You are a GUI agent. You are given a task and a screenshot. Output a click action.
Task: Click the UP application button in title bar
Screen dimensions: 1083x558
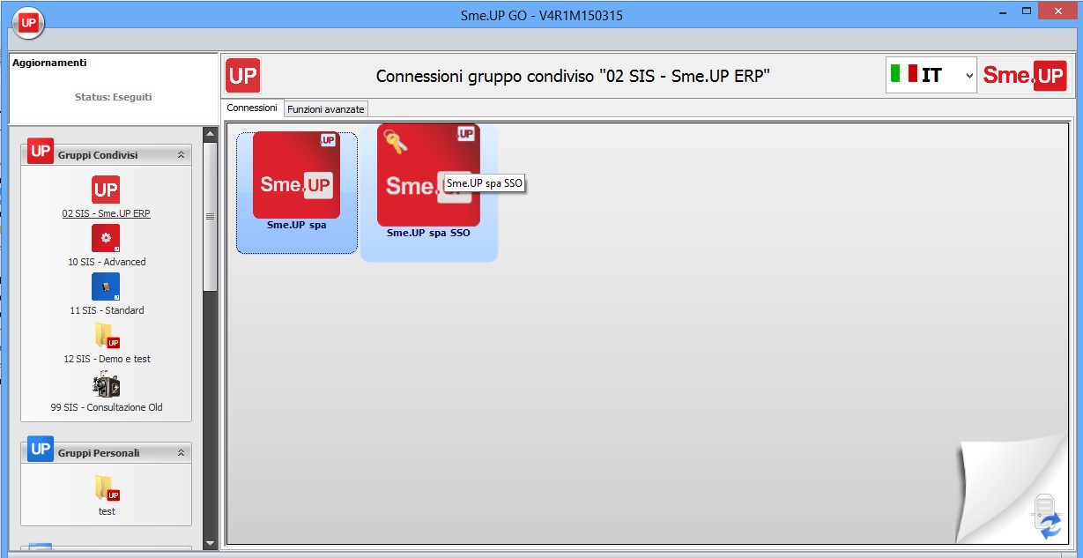[x=29, y=23]
